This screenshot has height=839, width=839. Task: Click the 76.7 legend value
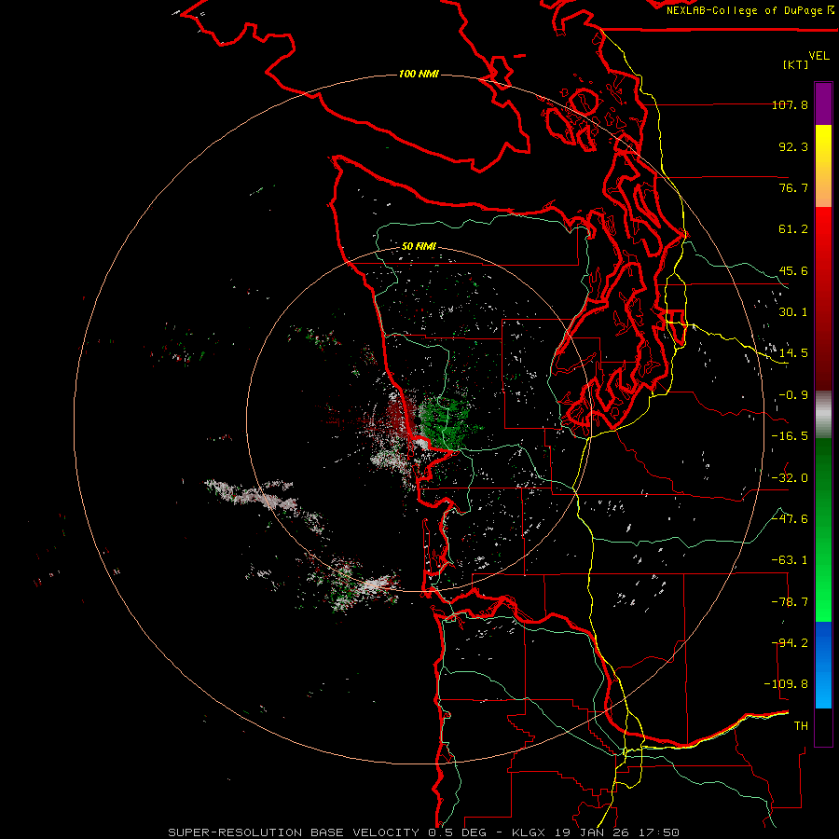point(793,187)
